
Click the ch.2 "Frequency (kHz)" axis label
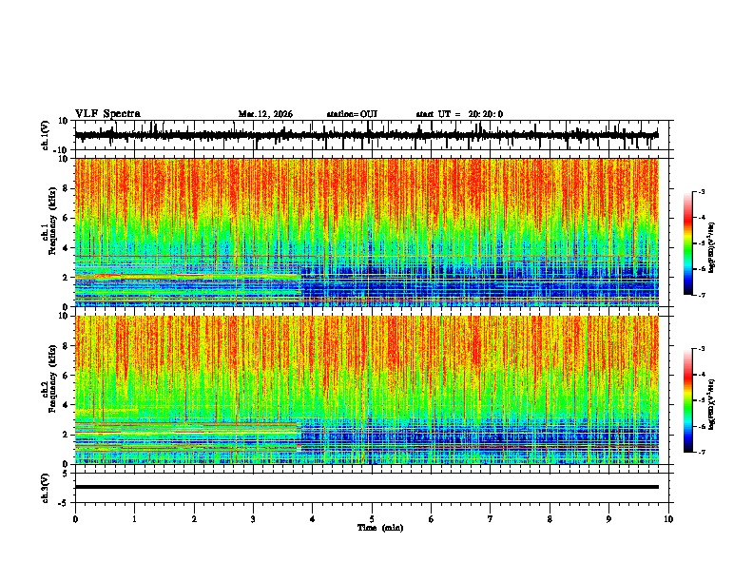click(x=52, y=378)
